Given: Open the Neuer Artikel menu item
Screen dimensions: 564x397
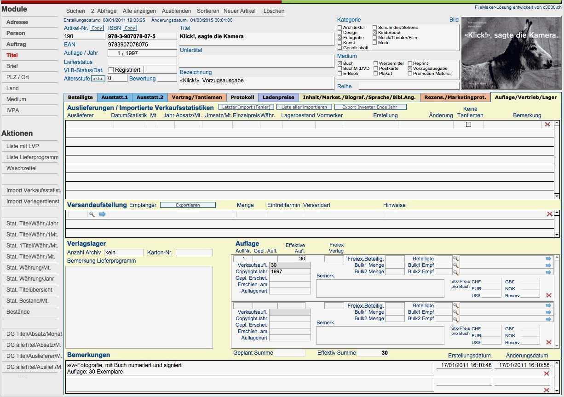Looking at the screenshot, I should [240, 11].
